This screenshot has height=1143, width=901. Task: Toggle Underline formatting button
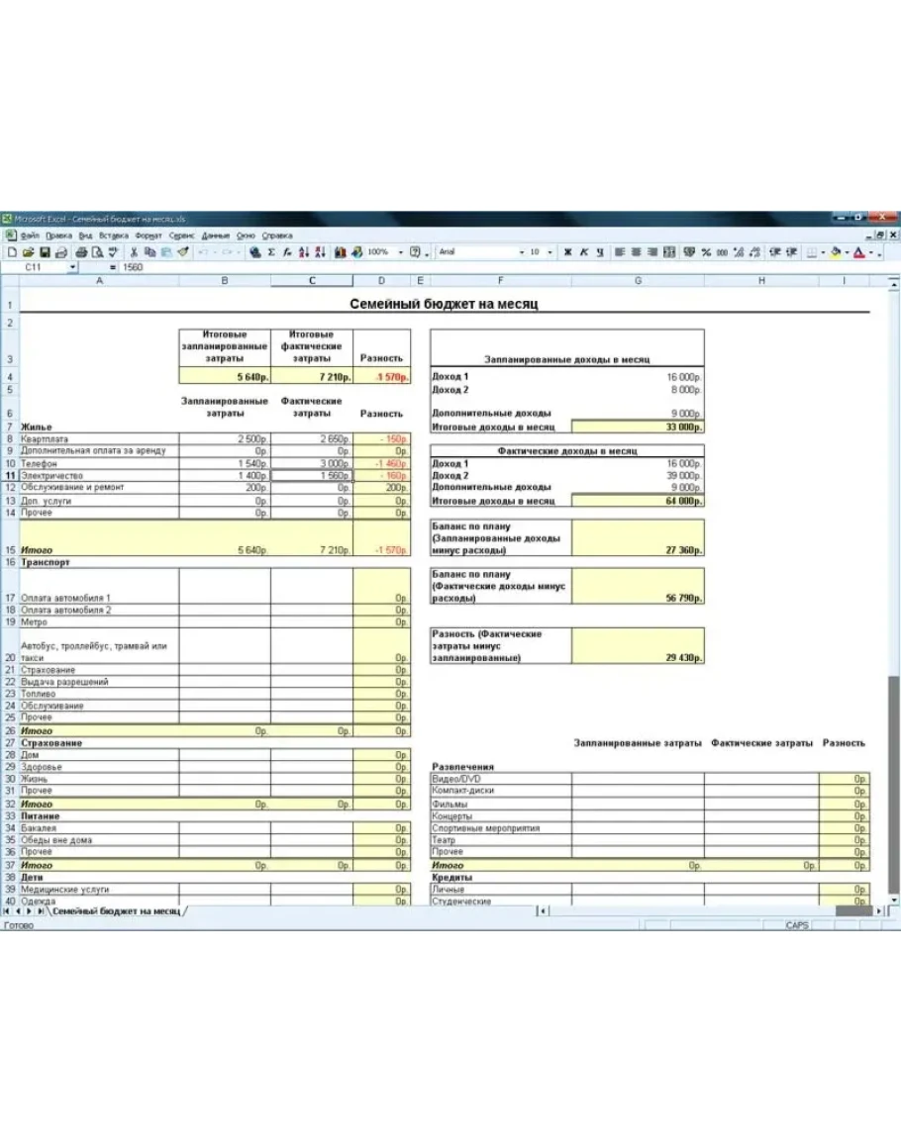[x=598, y=252]
